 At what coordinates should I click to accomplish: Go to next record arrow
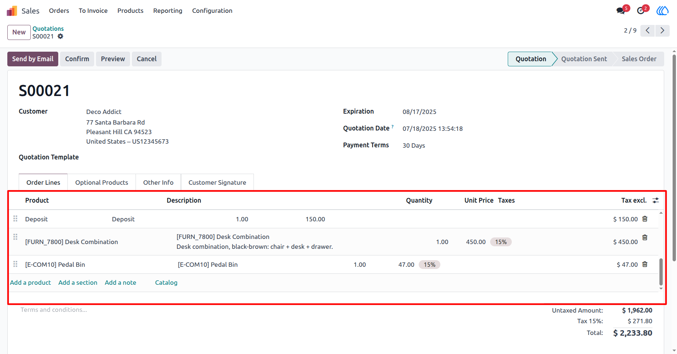point(662,30)
